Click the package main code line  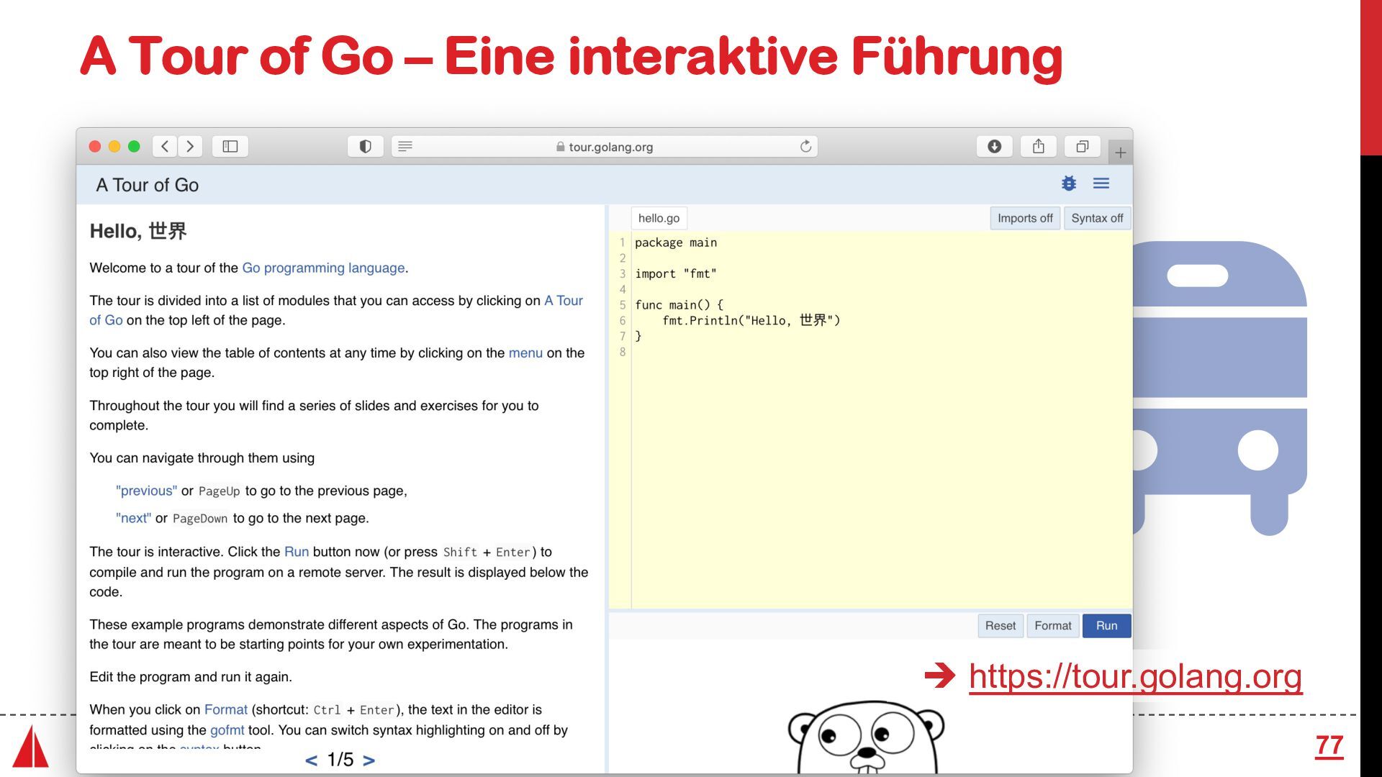click(x=676, y=242)
